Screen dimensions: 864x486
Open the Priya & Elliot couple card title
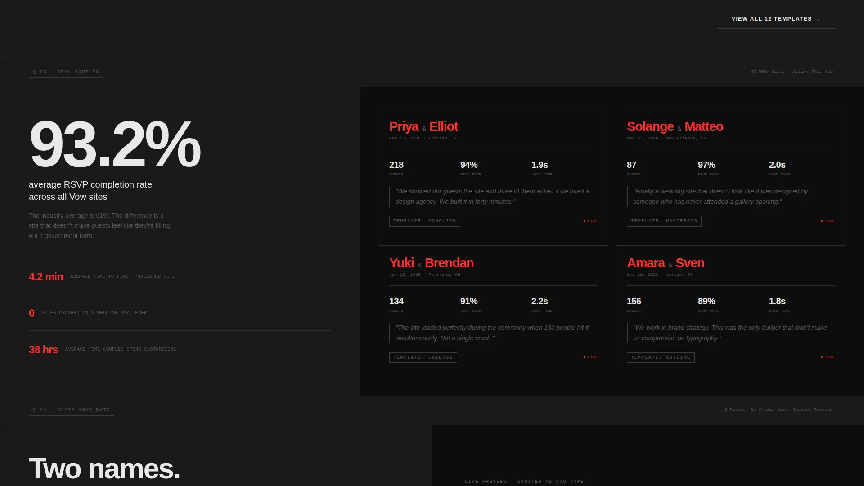tap(423, 126)
